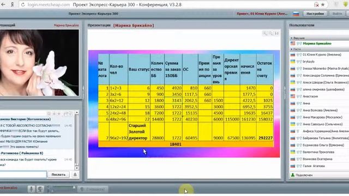Click the chat scrollbar up arrow
Viewport: 349px width, 196px height.
76,113
